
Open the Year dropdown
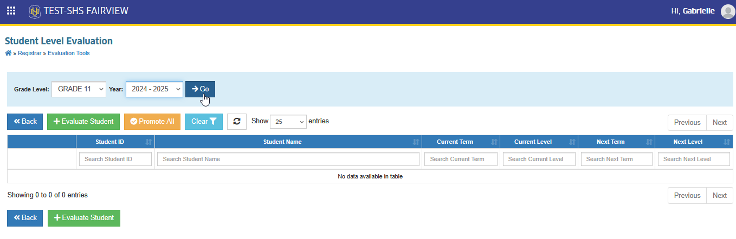click(154, 89)
